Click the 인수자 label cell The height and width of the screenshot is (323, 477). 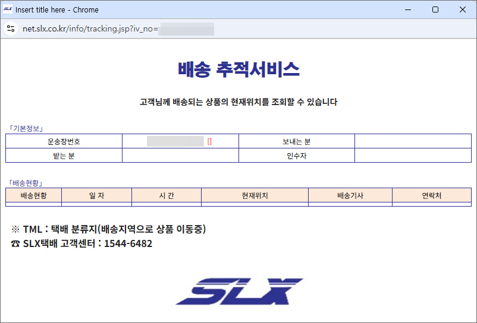click(296, 156)
